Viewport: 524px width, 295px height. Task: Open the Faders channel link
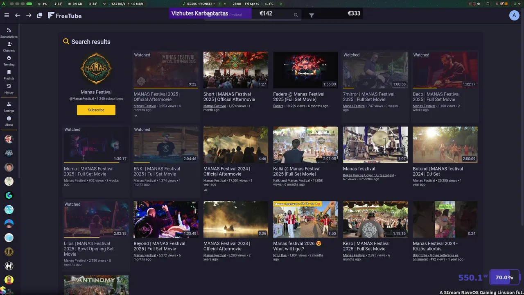click(x=278, y=106)
